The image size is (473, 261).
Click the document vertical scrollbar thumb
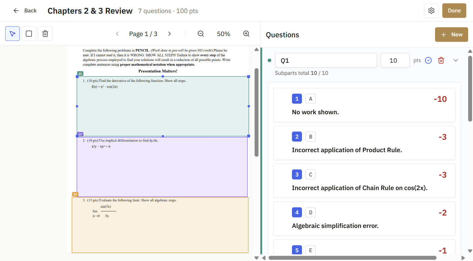(256, 112)
